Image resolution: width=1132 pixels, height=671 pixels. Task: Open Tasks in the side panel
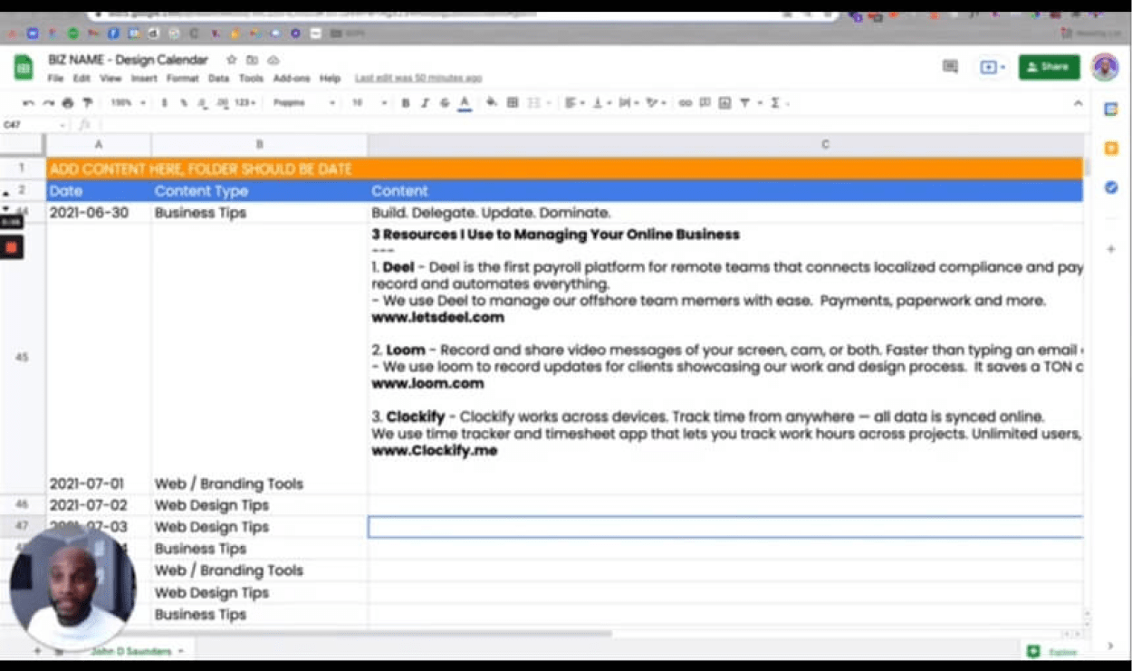[1110, 187]
